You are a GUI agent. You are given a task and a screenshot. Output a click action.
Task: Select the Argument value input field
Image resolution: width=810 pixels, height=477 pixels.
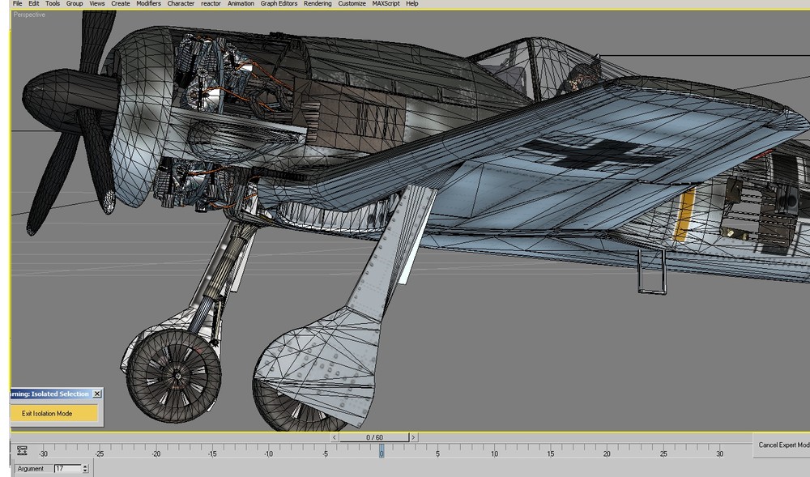tap(69, 468)
